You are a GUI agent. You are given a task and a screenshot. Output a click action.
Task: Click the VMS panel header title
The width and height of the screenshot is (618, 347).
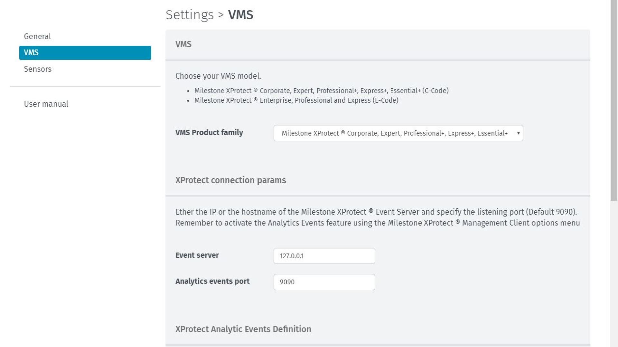point(183,44)
